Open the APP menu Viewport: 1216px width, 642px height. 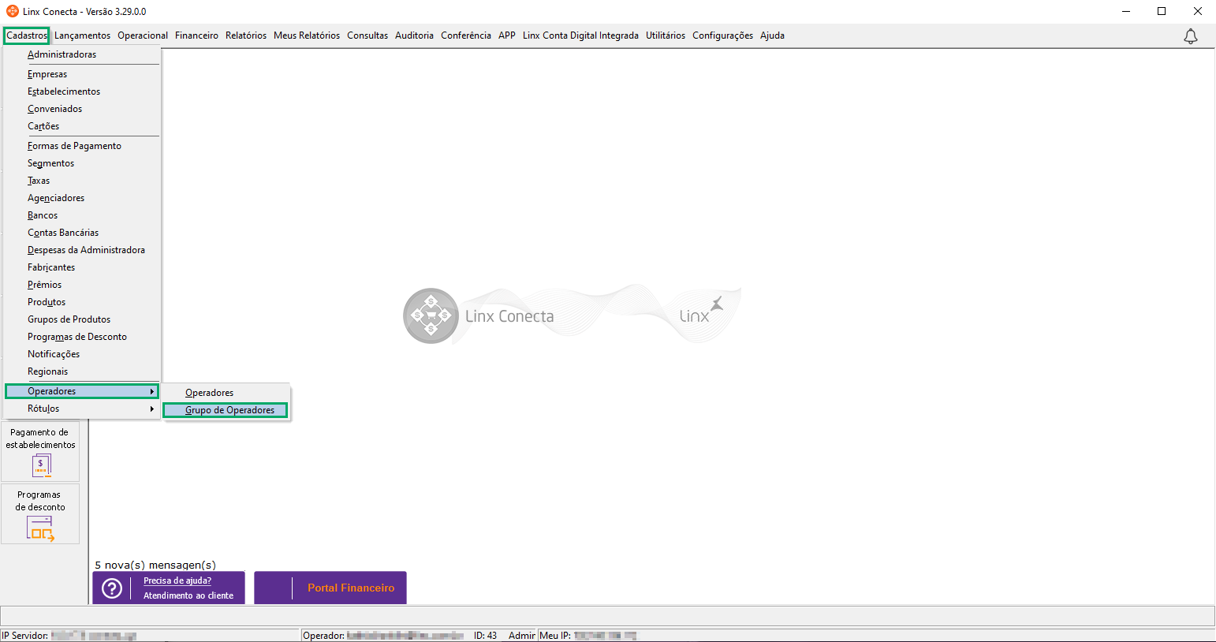coord(507,35)
